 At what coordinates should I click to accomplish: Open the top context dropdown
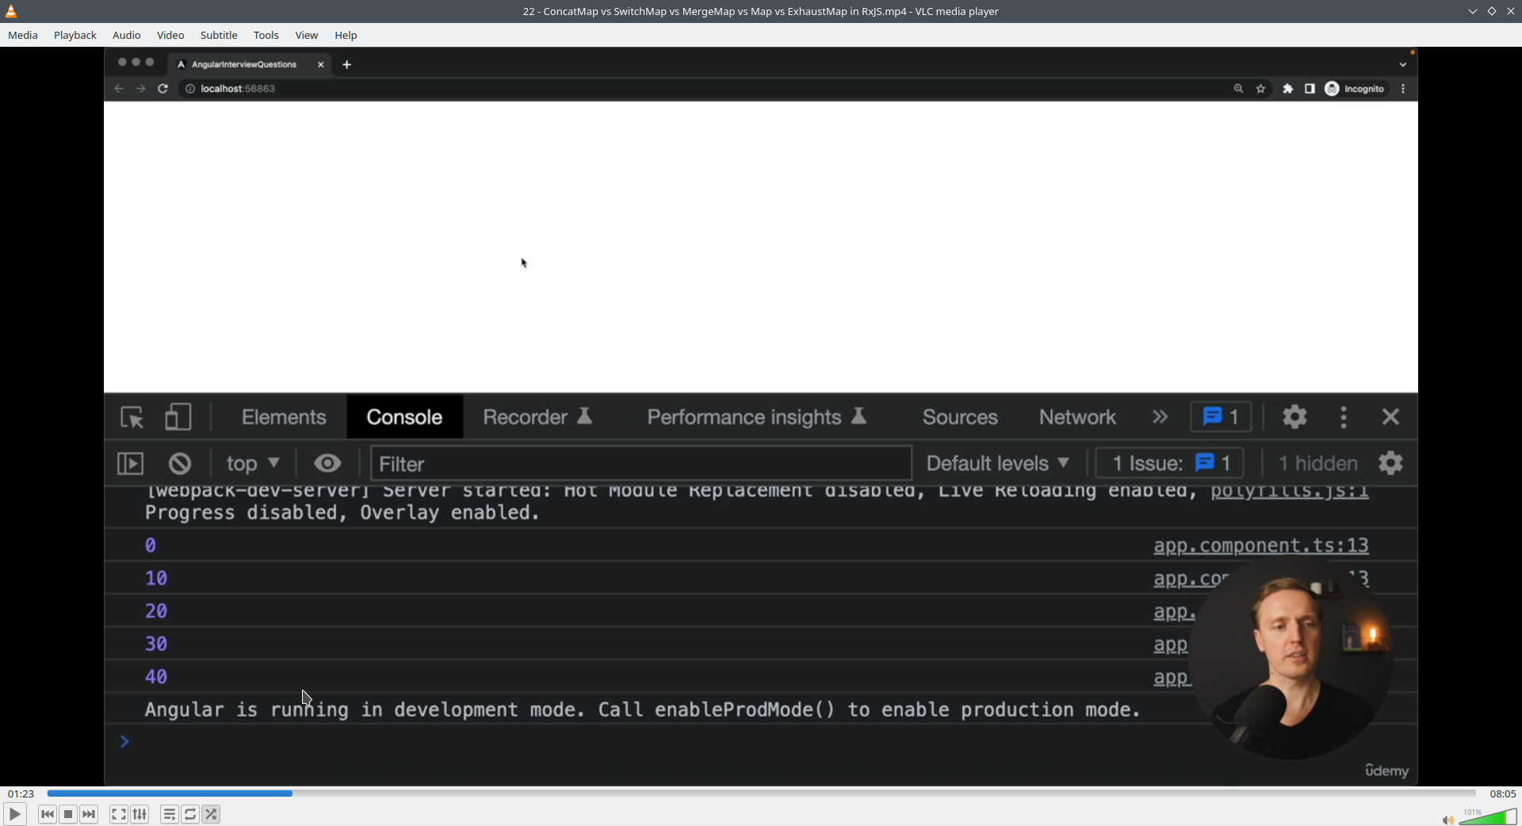253,464
